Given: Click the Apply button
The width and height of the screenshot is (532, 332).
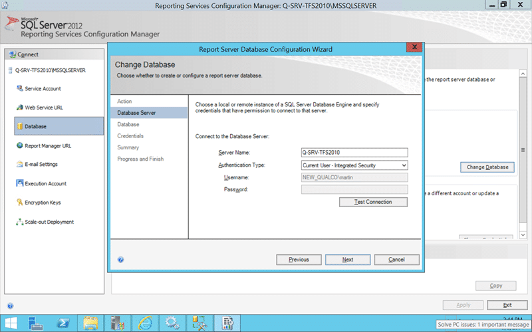Looking at the screenshot, I should [x=463, y=305].
